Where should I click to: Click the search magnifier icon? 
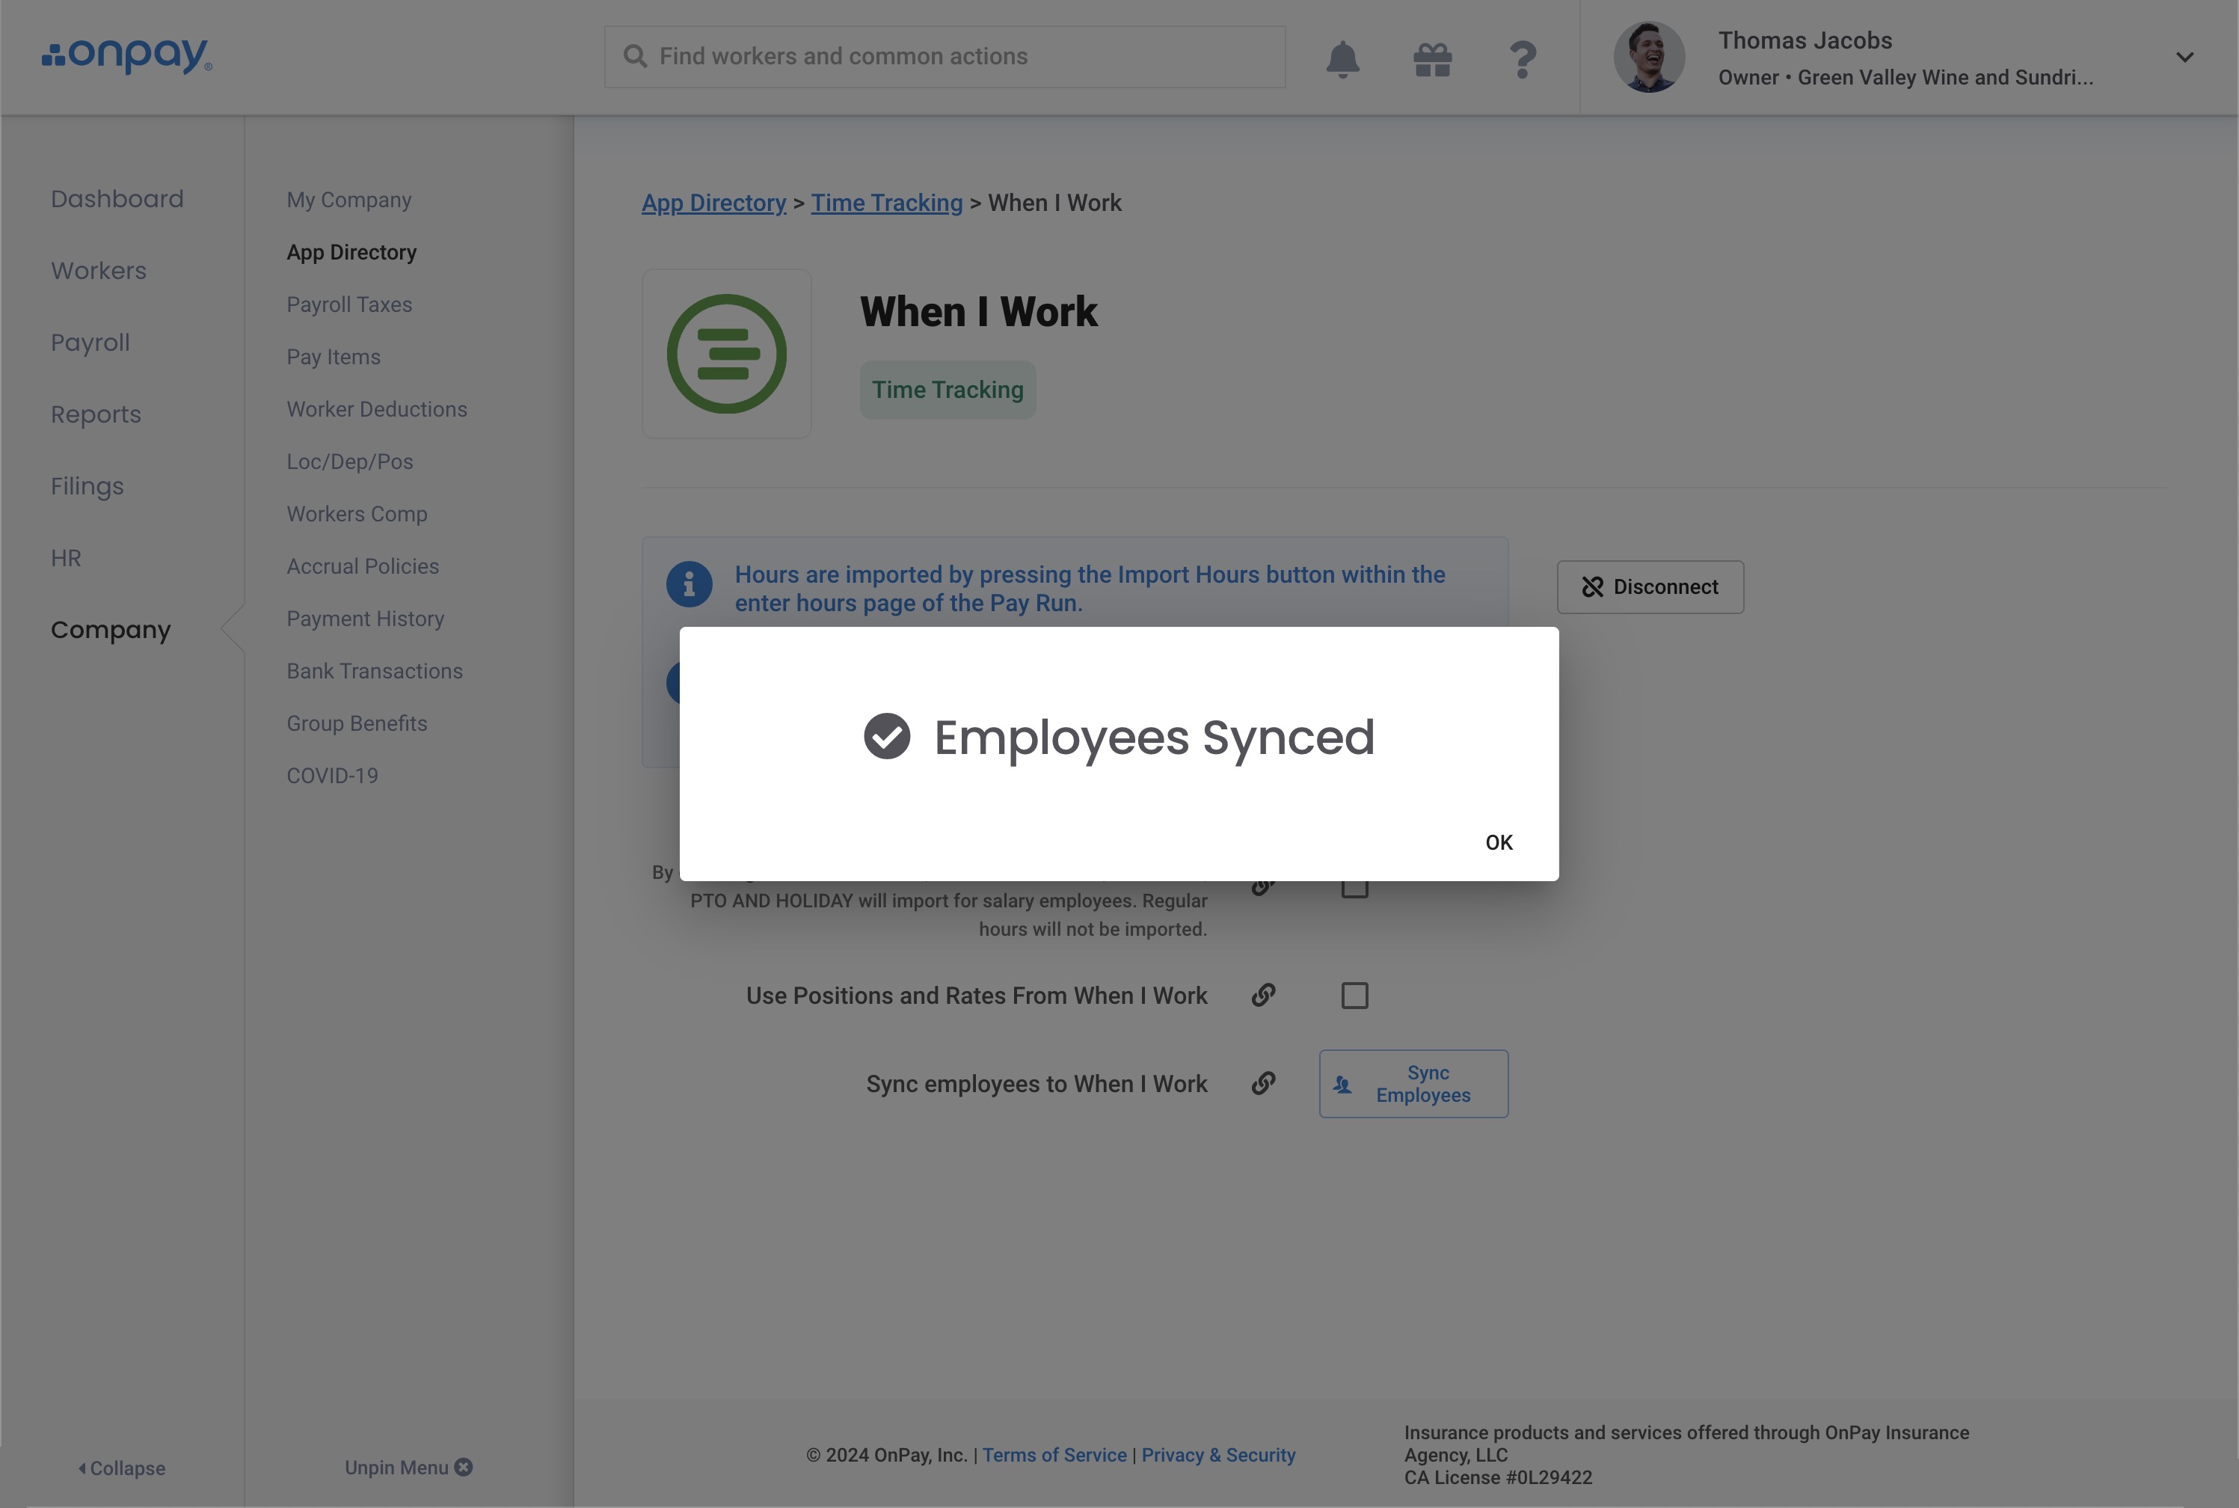click(634, 56)
